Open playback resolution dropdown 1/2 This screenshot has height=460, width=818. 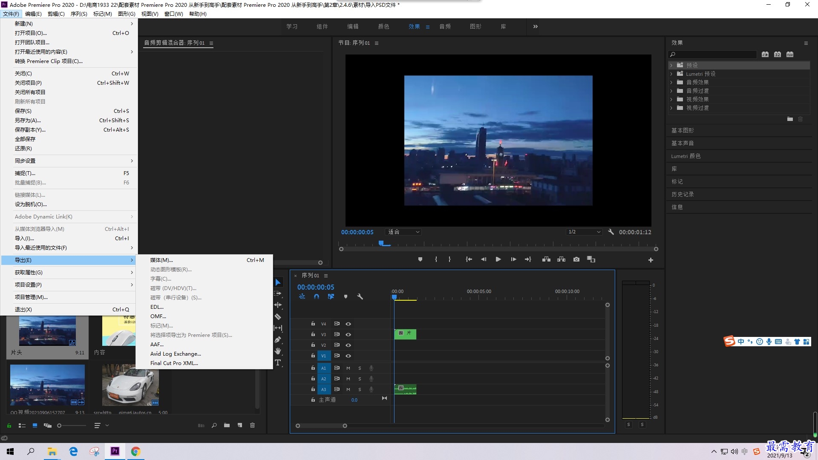[x=584, y=232]
